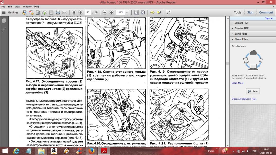Open File Explorer from taskbar

pyautogui.click(x=41, y=151)
